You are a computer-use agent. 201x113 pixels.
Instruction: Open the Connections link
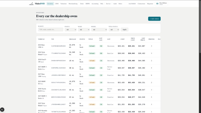(x=141, y=4)
